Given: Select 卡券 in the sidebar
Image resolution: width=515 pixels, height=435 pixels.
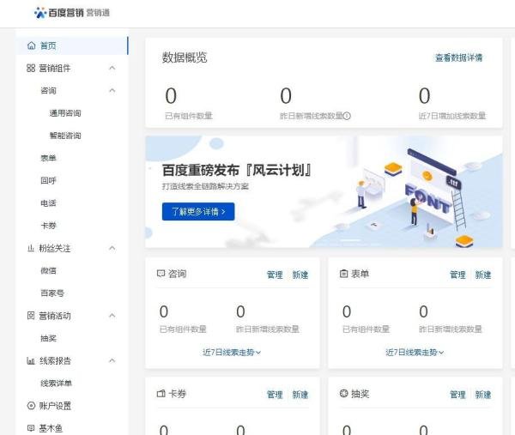Looking at the screenshot, I should pyautogui.click(x=48, y=226).
